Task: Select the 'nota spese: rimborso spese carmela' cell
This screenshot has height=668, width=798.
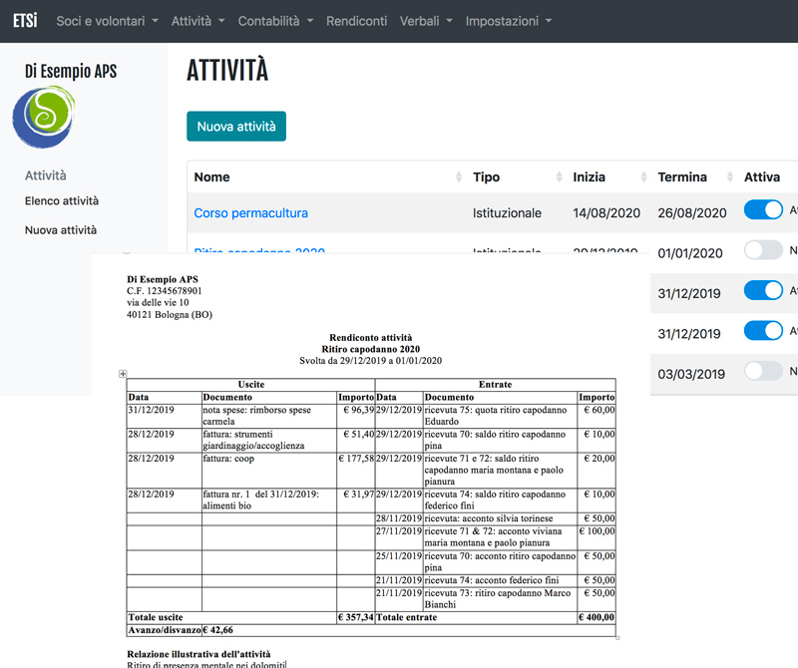Action: coord(269,416)
